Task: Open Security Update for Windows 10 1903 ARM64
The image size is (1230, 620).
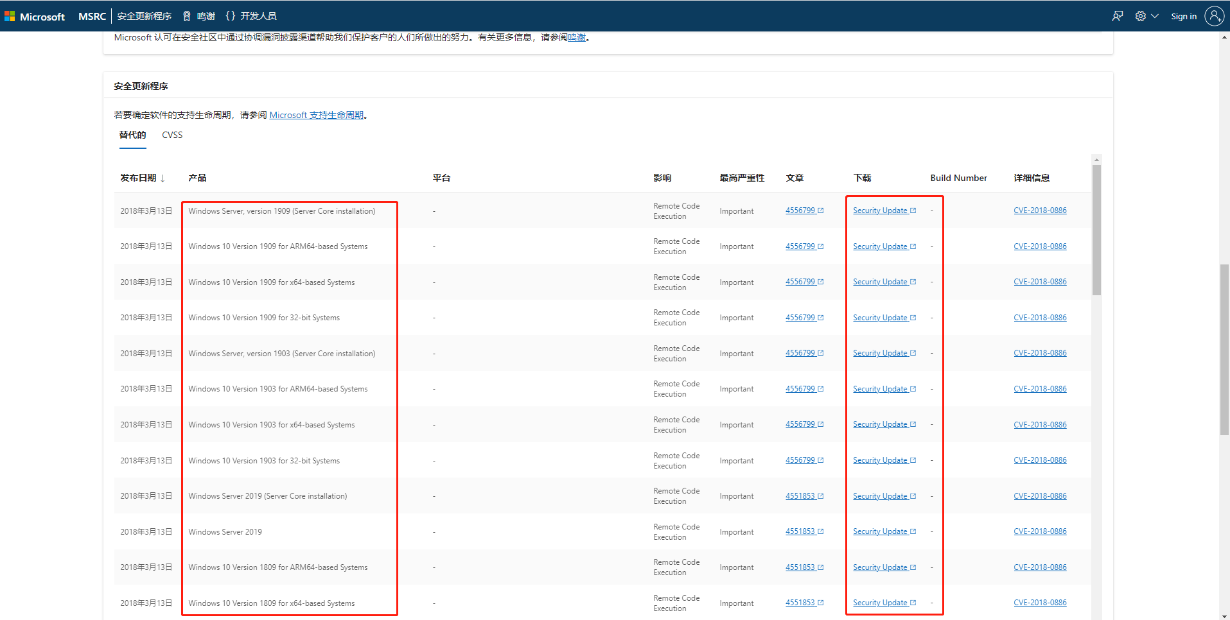Action: (884, 390)
